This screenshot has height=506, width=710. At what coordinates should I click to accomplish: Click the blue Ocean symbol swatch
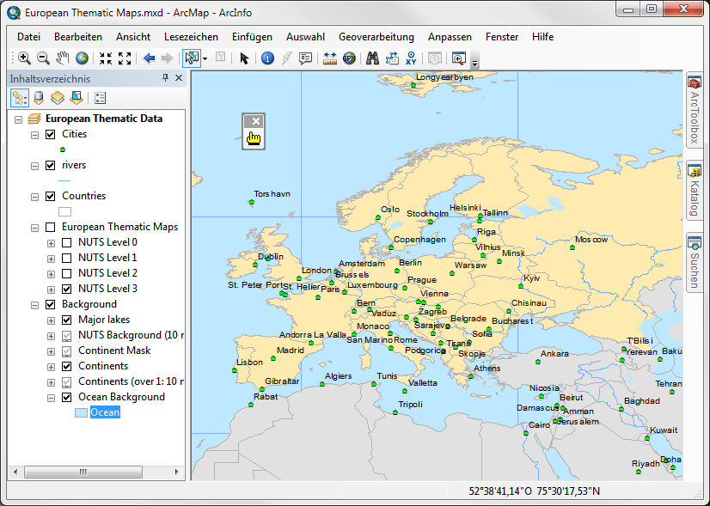pyautogui.click(x=81, y=413)
